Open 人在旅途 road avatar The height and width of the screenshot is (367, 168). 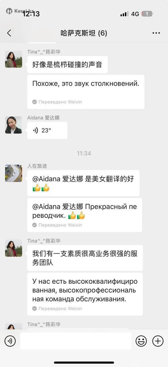click(x=14, y=173)
